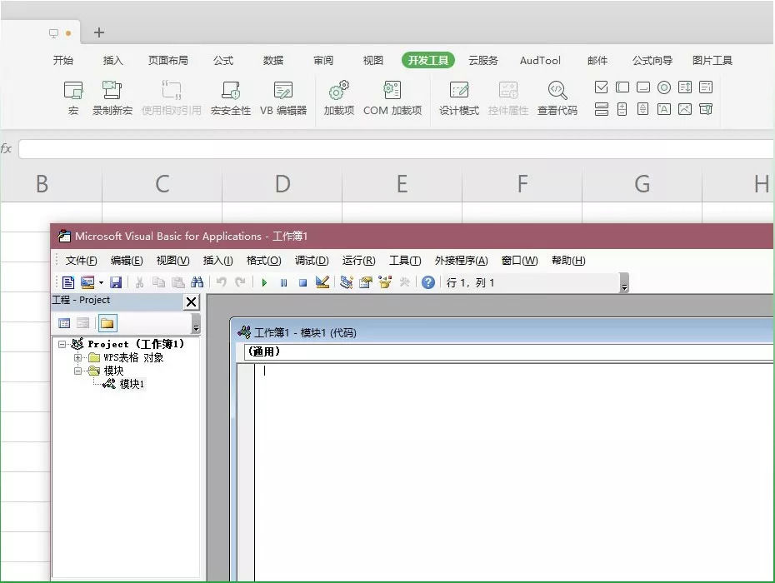Select the 设计模式 (Design Mode) icon
Image resolution: width=775 pixels, height=583 pixels.
pyautogui.click(x=457, y=92)
